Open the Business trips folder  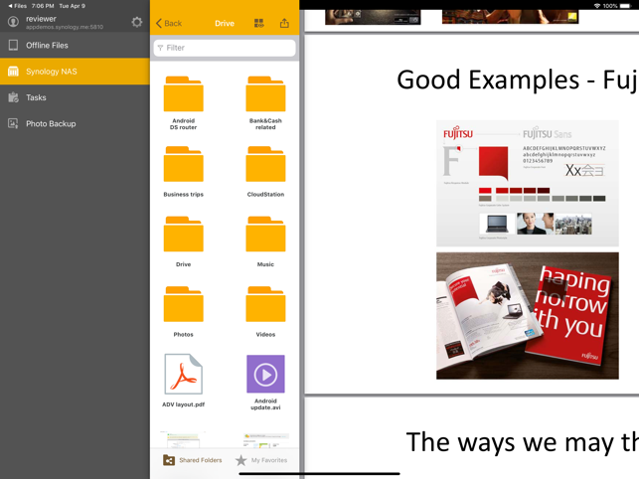(184, 172)
